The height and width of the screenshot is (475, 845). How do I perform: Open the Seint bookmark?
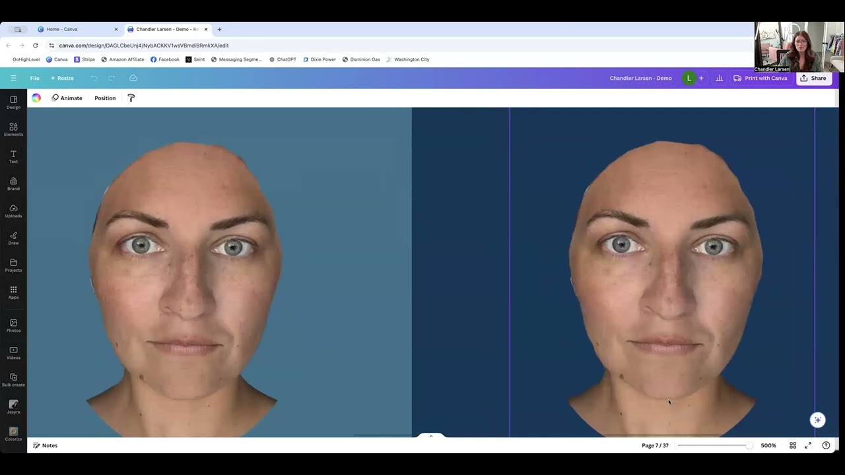pyautogui.click(x=195, y=59)
